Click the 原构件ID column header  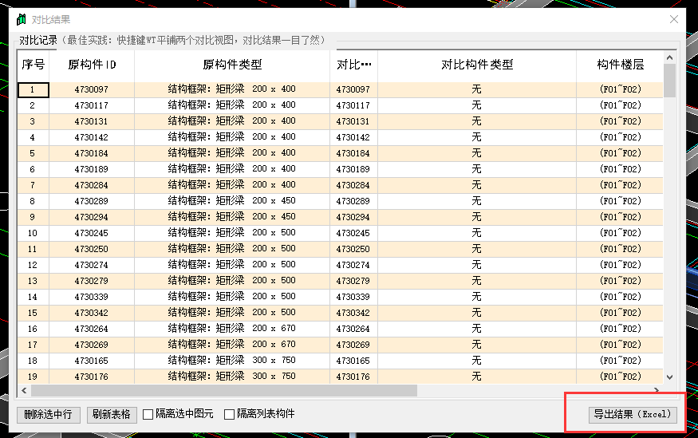click(92, 65)
